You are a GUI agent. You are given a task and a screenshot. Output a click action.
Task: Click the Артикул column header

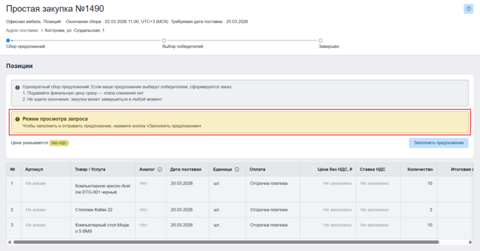point(34,170)
